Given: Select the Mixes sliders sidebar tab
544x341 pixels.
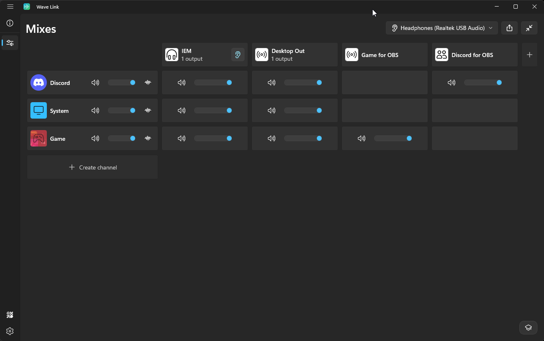Looking at the screenshot, I should click(10, 43).
